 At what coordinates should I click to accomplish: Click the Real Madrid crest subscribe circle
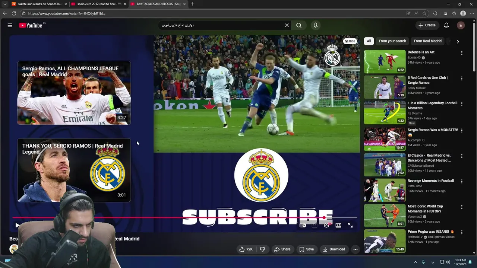click(x=261, y=175)
